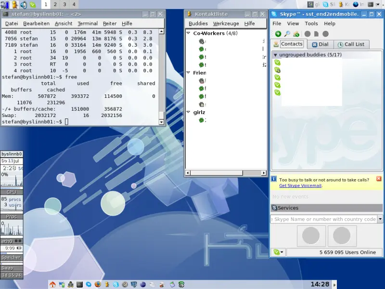Viewport: 385px width, 289px height.
Task: Click the terminal icon in bottom panel
Action: click(79, 284)
